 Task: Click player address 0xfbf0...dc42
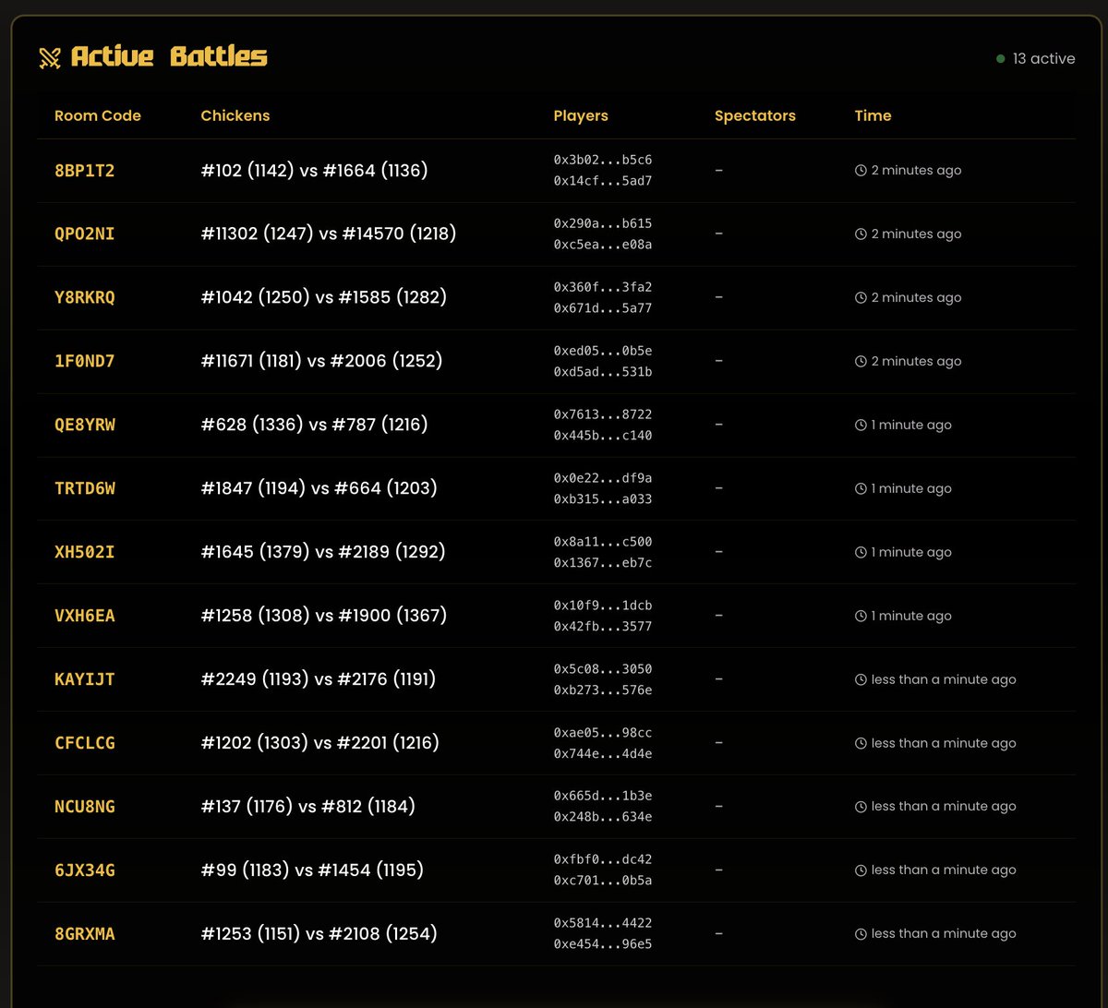603,859
